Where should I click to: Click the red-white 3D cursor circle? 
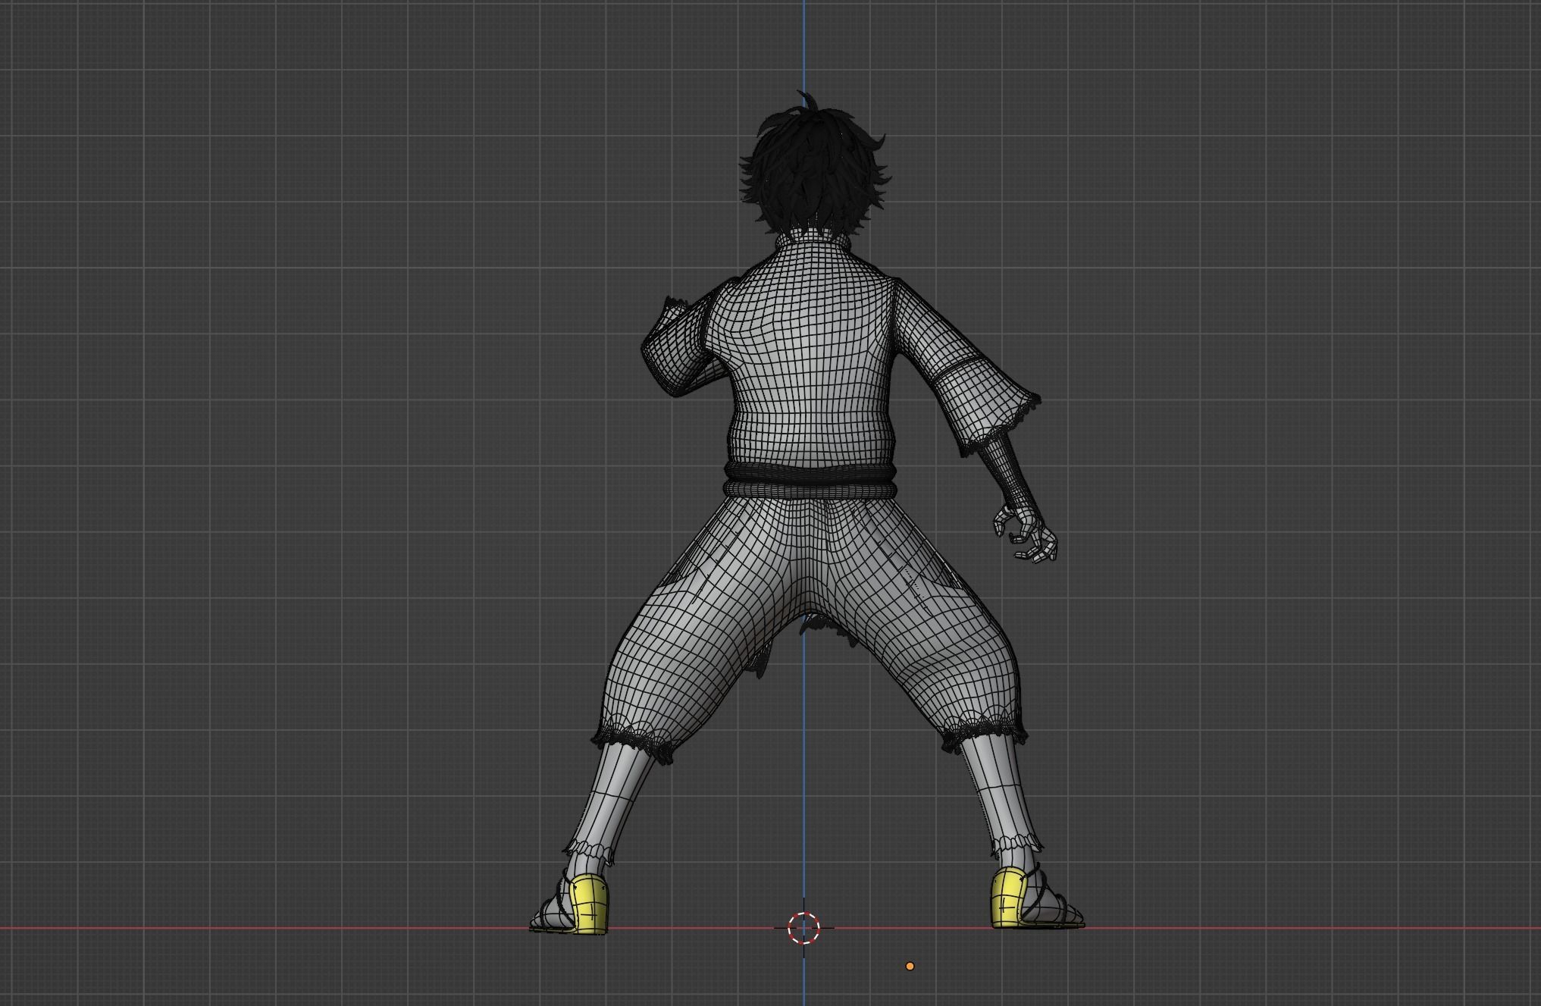[803, 927]
